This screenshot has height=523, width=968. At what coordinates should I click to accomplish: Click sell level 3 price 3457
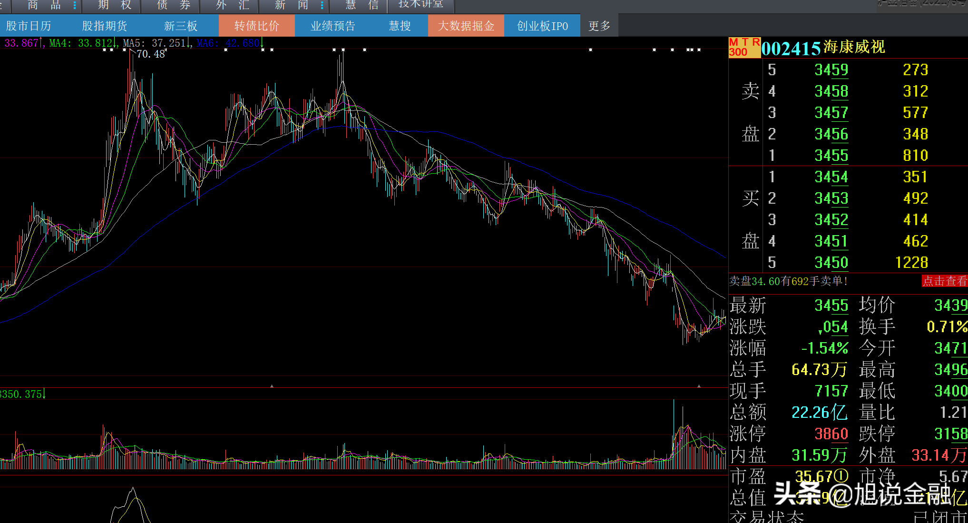point(831,113)
